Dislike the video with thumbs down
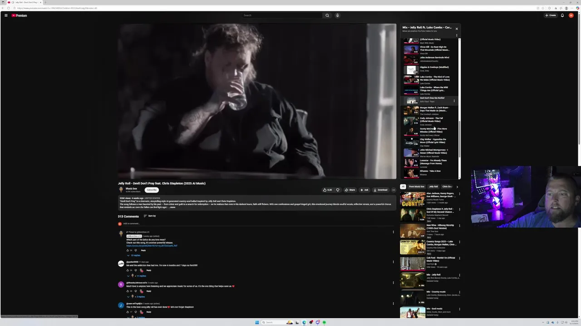 tap(337, 190)
